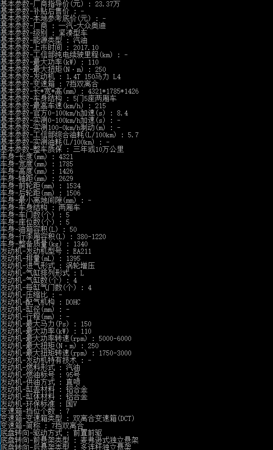Click the 车身结构 5门5座两厢车 line
This screenshot has width=273, height=450.
tap(58, 99)
